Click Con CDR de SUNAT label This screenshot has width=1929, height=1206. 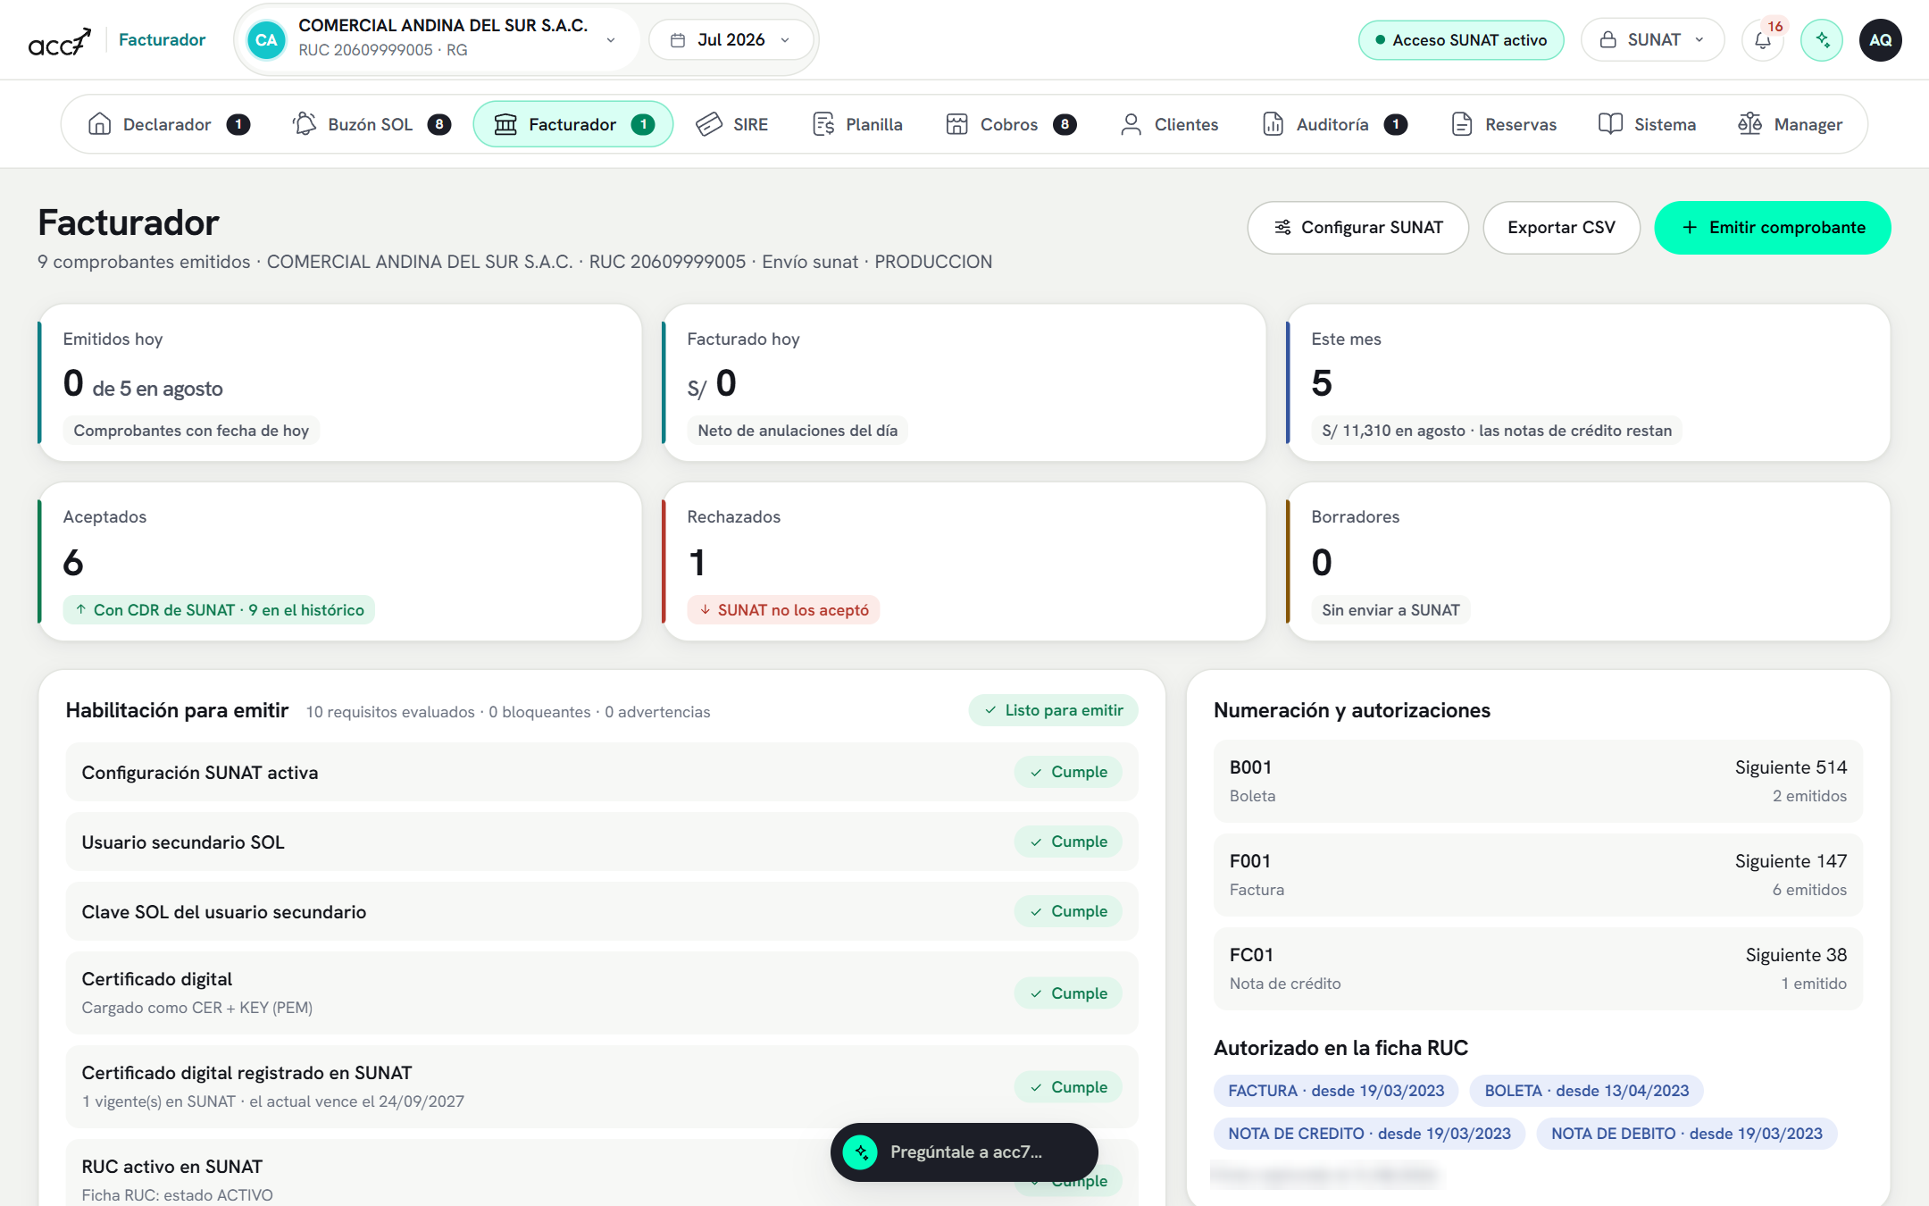click(x=219, y=610)
